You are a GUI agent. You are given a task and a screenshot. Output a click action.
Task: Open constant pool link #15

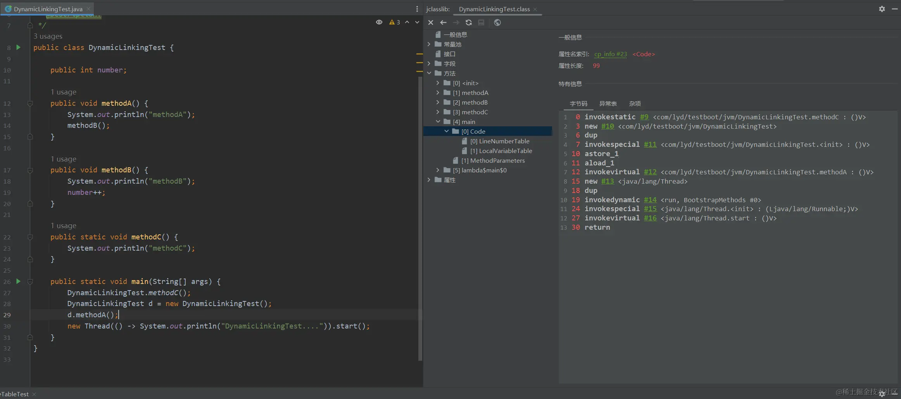(x=650, y=209)
